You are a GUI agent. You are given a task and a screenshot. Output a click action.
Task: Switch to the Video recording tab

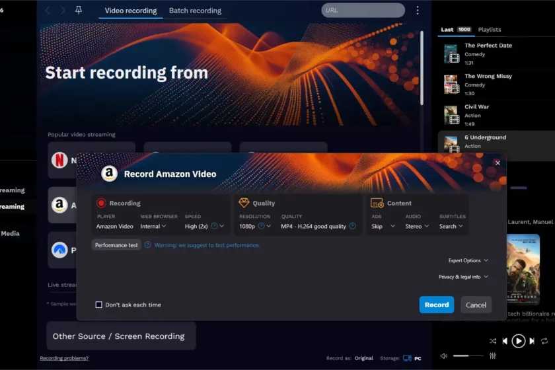tap(131, 11)
